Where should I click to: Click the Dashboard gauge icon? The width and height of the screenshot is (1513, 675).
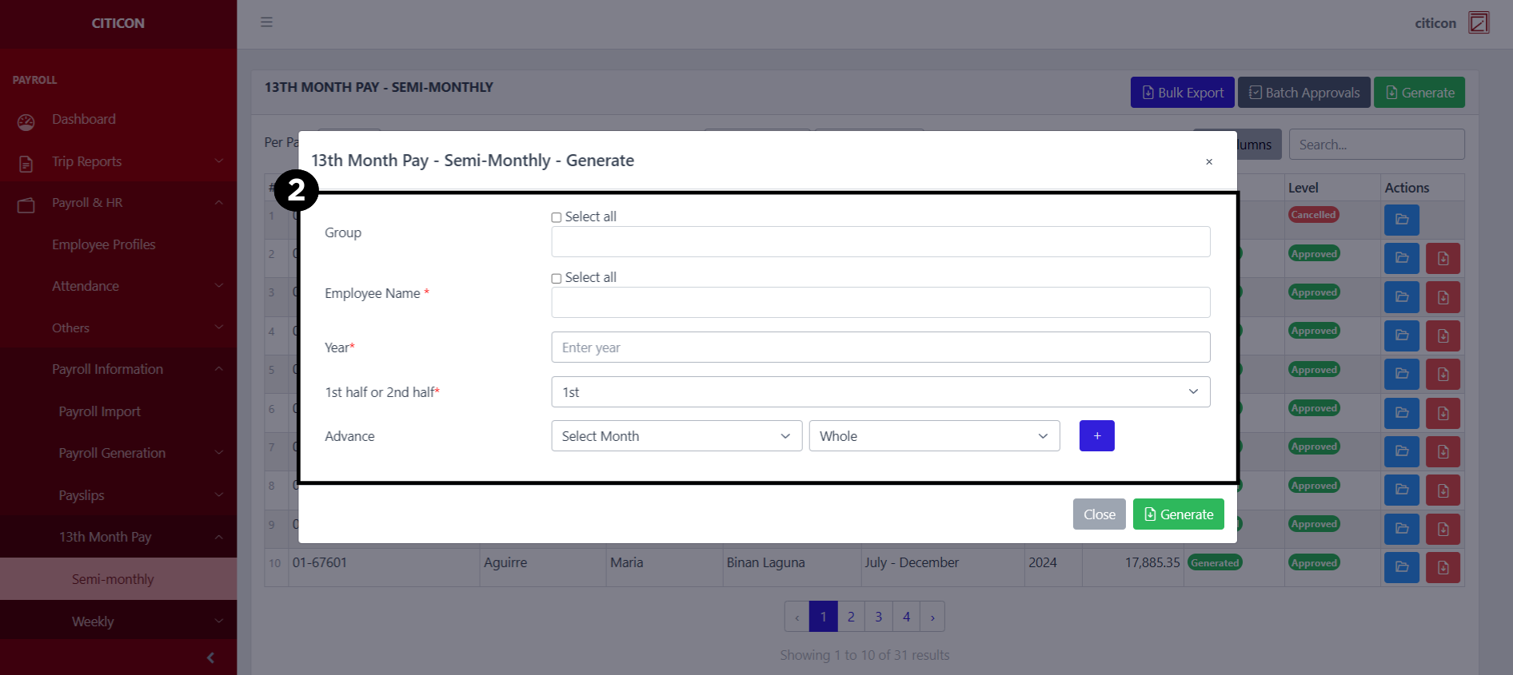point(26,121)
